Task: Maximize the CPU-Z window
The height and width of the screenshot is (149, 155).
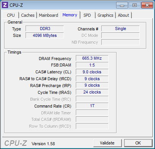Action: click(x=134, y=5)
